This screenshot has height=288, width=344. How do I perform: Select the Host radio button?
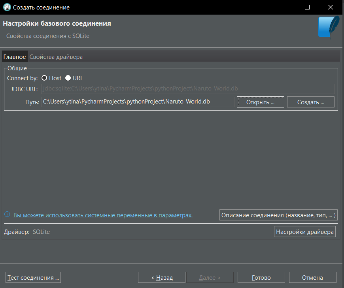44,78
